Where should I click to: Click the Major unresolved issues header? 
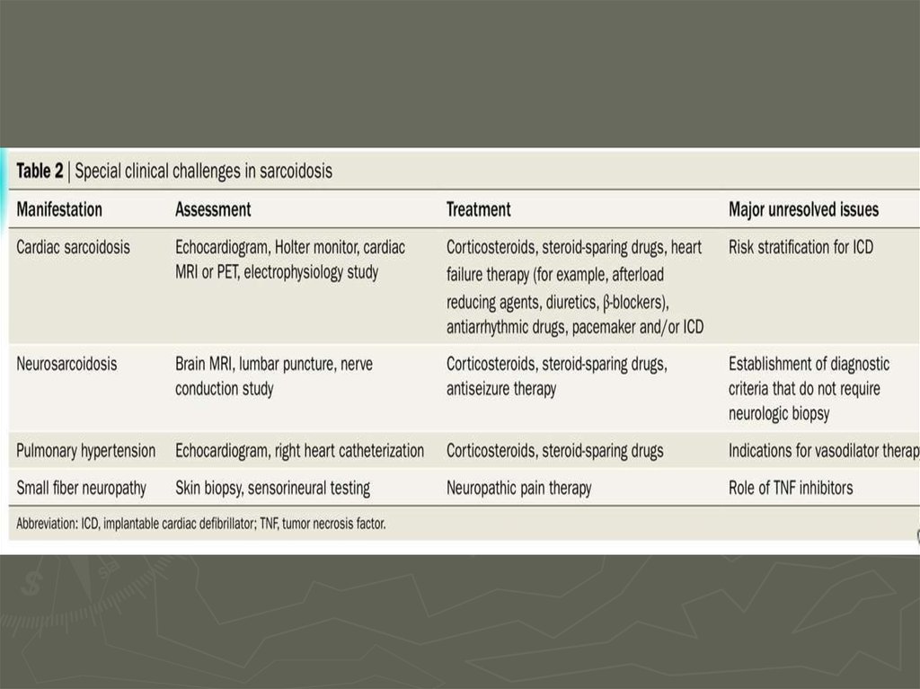click(803, 209)
